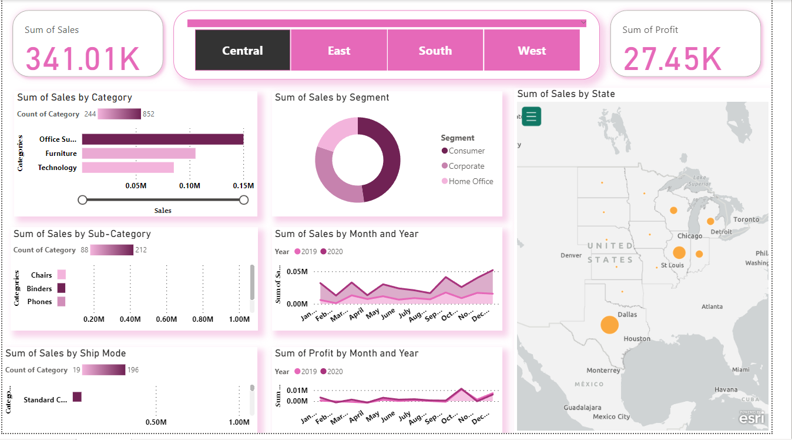Click the right handle of the Sales range slider
The image size is (792, 440).
pos(243,199)
